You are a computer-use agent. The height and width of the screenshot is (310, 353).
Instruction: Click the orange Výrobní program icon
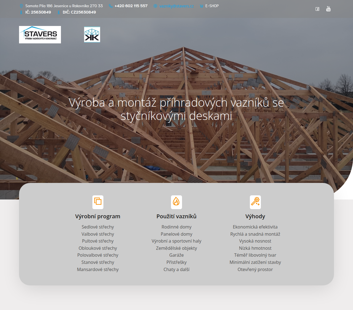coord(98,202)
